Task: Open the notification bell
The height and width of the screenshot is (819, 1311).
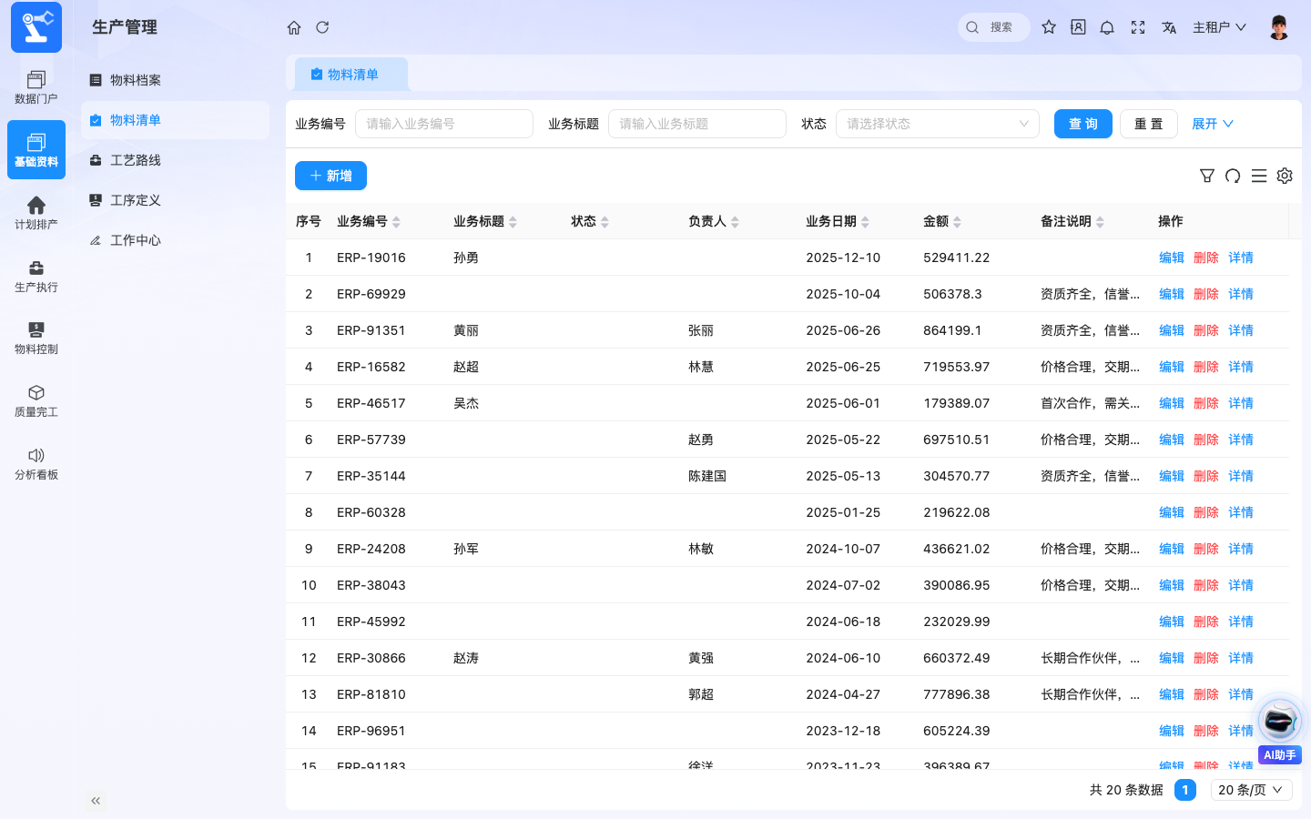Action: click(1107, 27)
